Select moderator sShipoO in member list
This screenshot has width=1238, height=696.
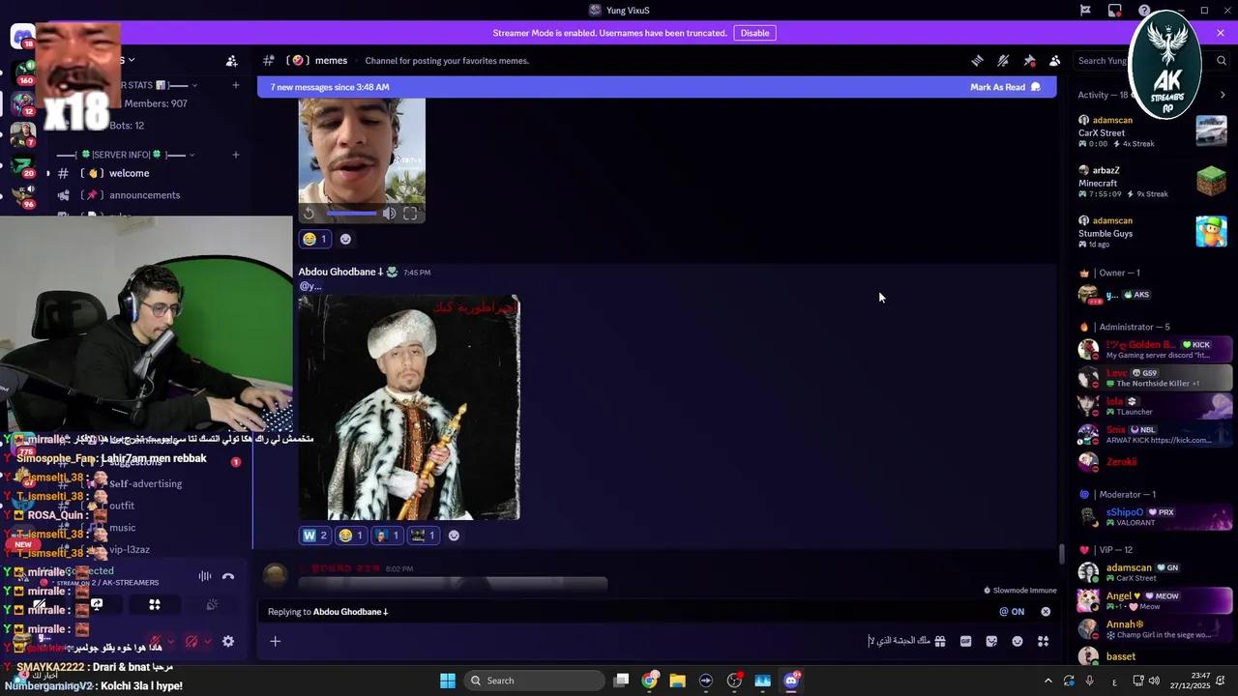(1153, 517)
